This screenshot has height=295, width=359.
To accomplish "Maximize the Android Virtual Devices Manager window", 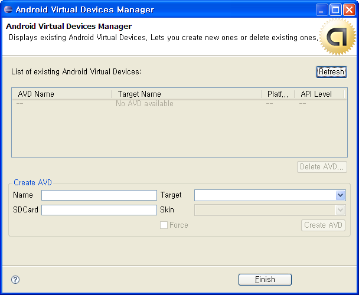I will pyautogui.click(x=335, y=10).
